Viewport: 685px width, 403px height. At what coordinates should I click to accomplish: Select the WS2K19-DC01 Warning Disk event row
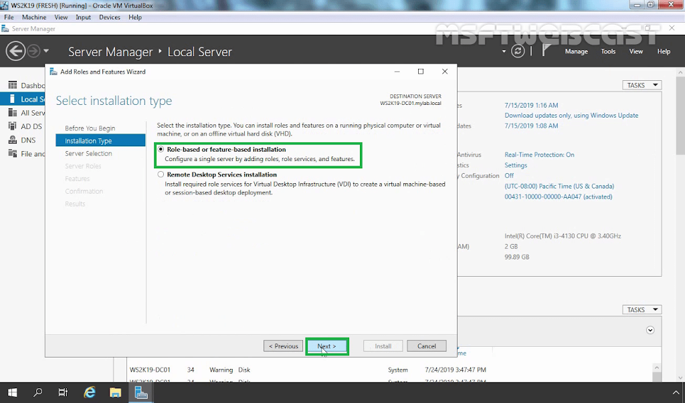click(x=390, y=370)
